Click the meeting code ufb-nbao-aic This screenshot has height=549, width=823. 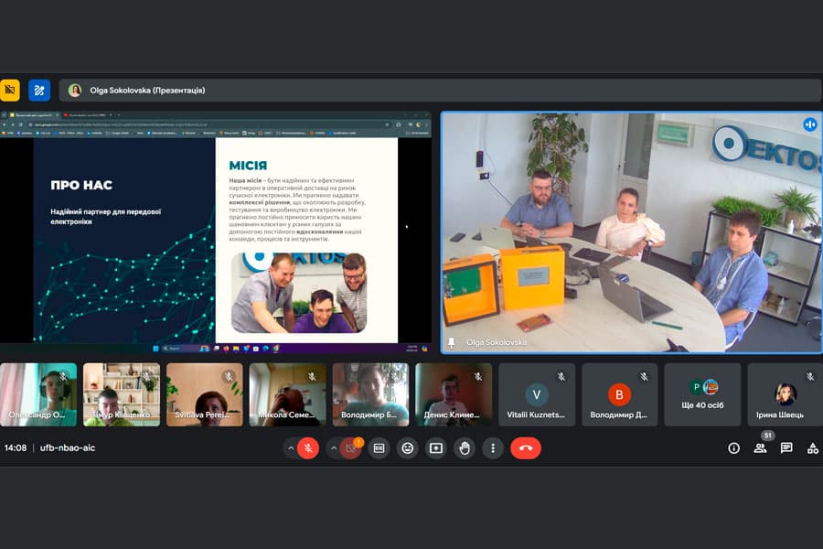pyautogui.click(x=68, y=448)
